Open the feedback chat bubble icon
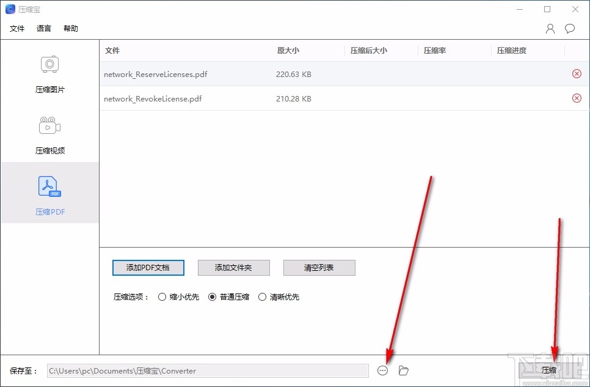590x387 pixels. click(x=569, y=28)
